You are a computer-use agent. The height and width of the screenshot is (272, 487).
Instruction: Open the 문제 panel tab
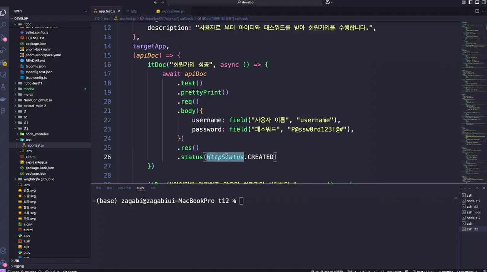click(x=98, y=188)
